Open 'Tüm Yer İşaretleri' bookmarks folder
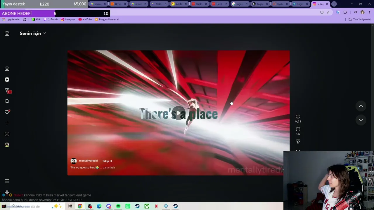Viewport: 374px width, 210px height. (360, 20)
